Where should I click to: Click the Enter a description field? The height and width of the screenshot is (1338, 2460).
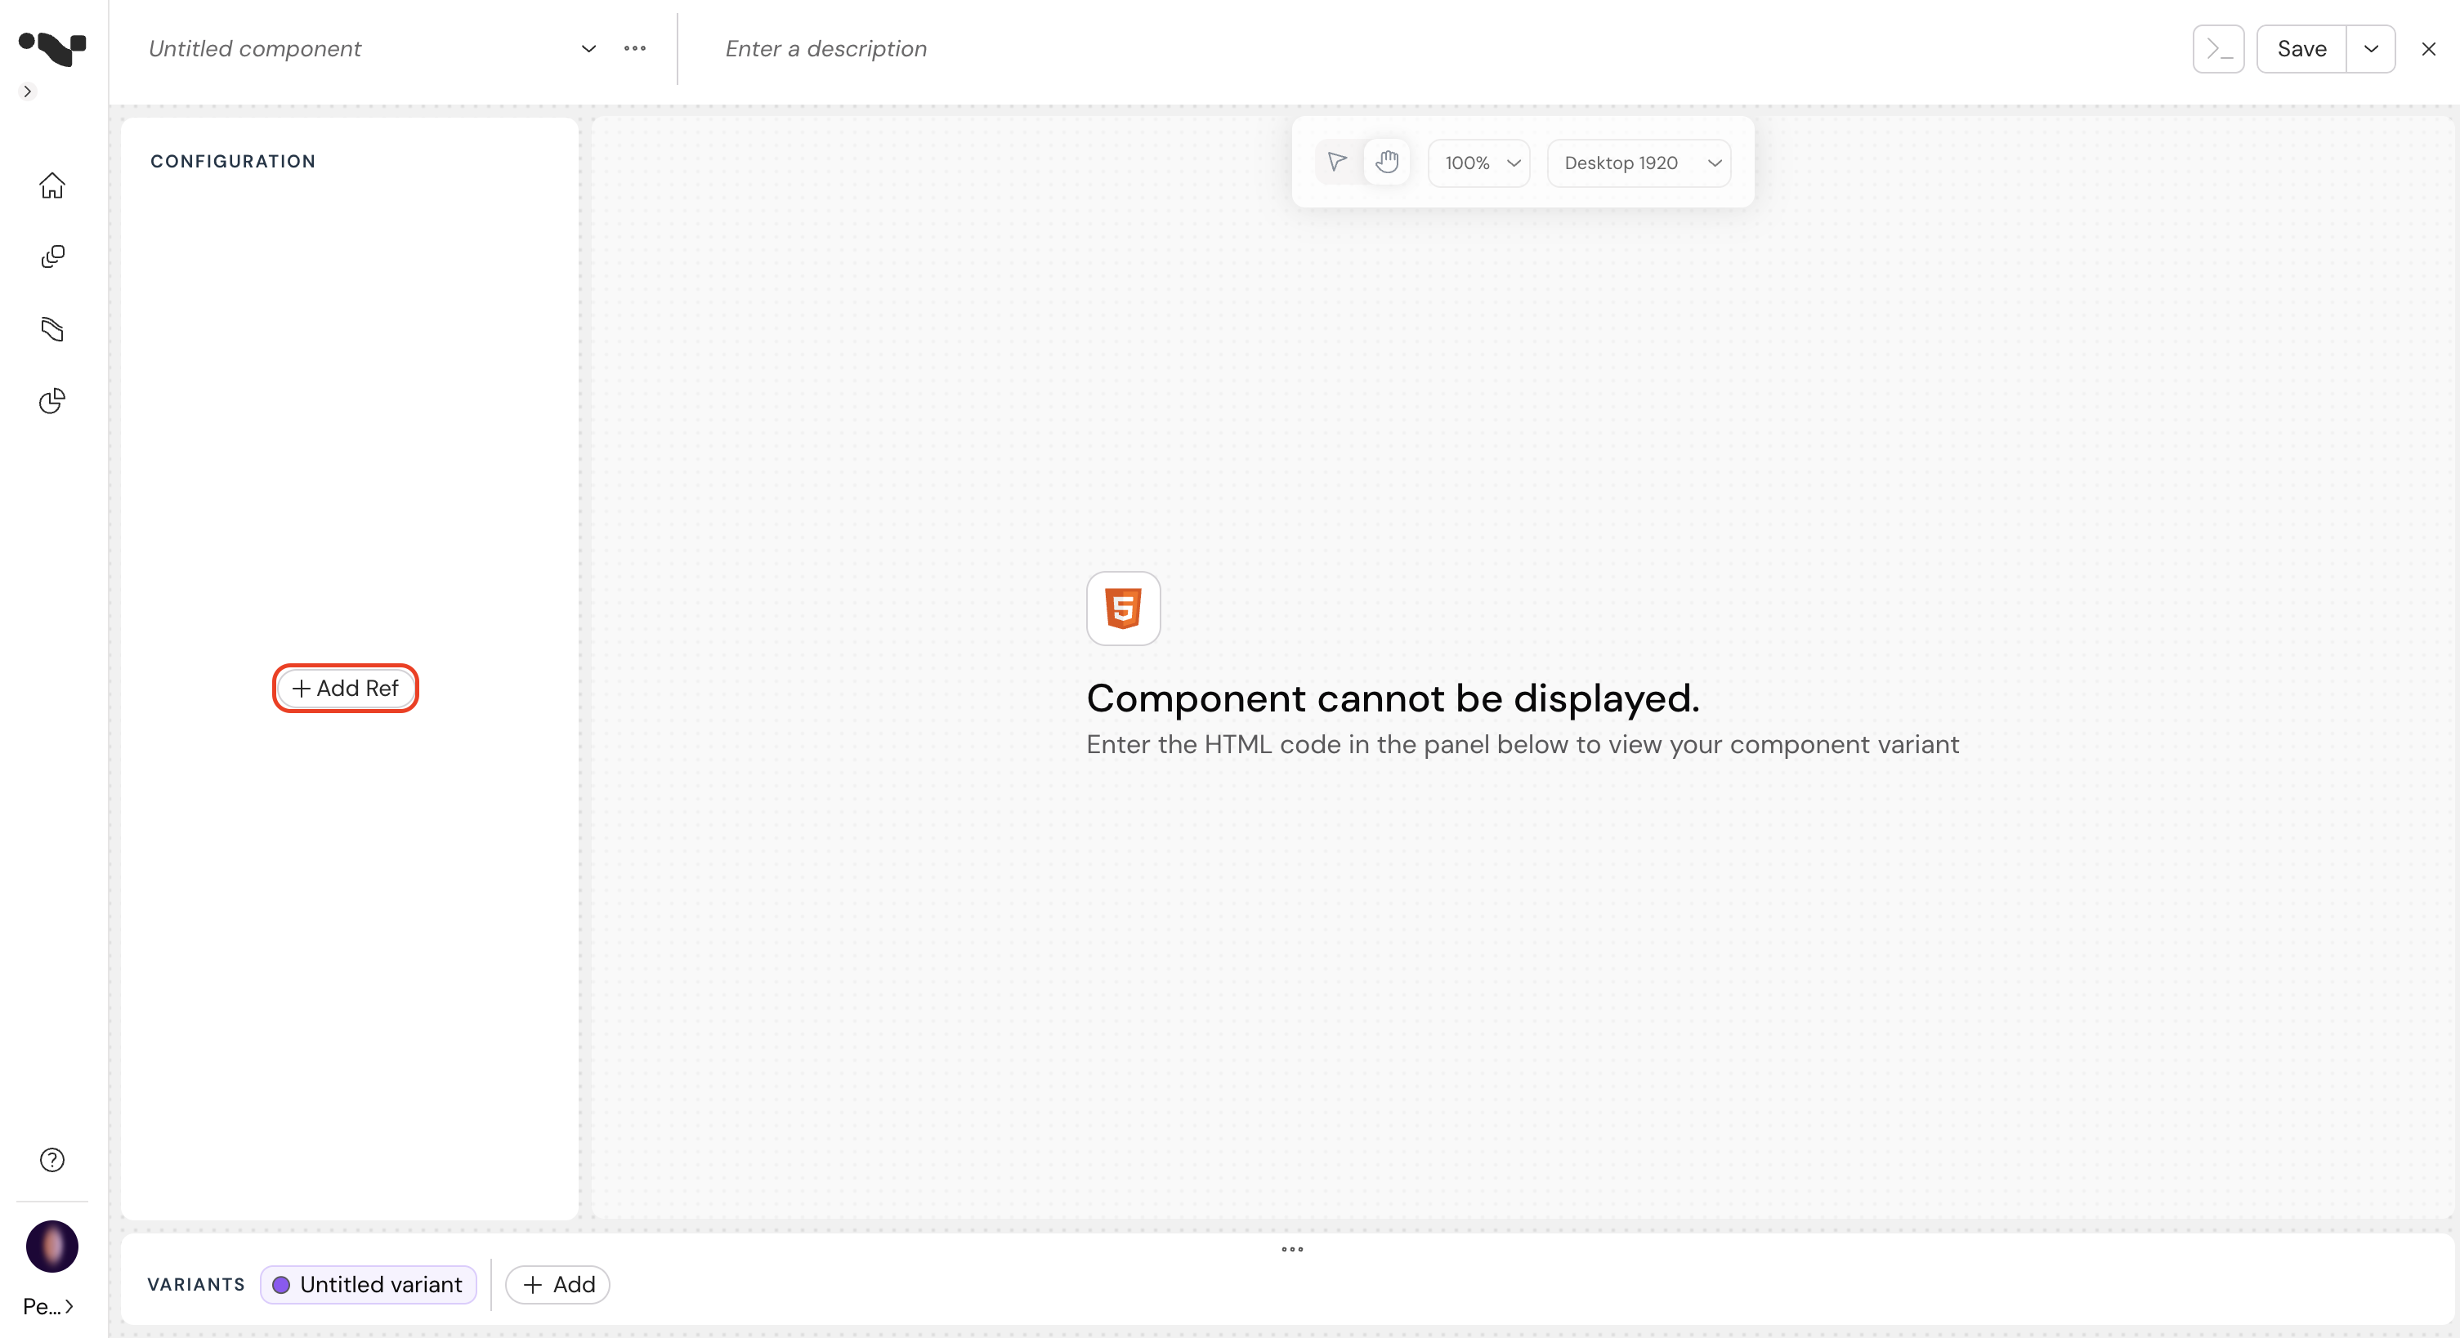tap(826, 49)
